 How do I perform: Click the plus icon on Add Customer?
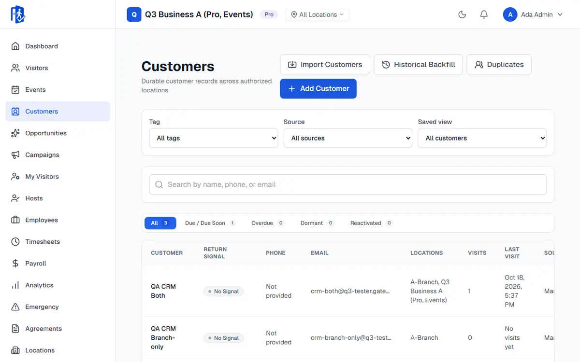pos(291,89)
